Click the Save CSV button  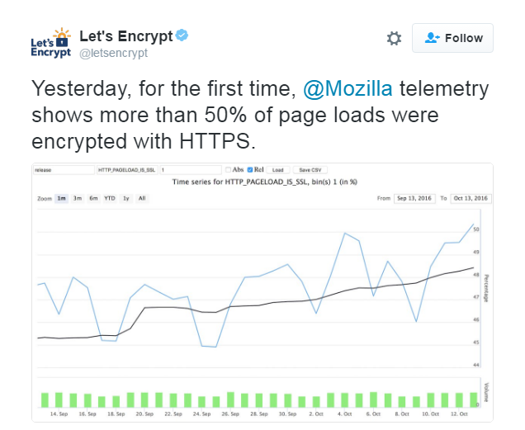[x=310, y=170]
